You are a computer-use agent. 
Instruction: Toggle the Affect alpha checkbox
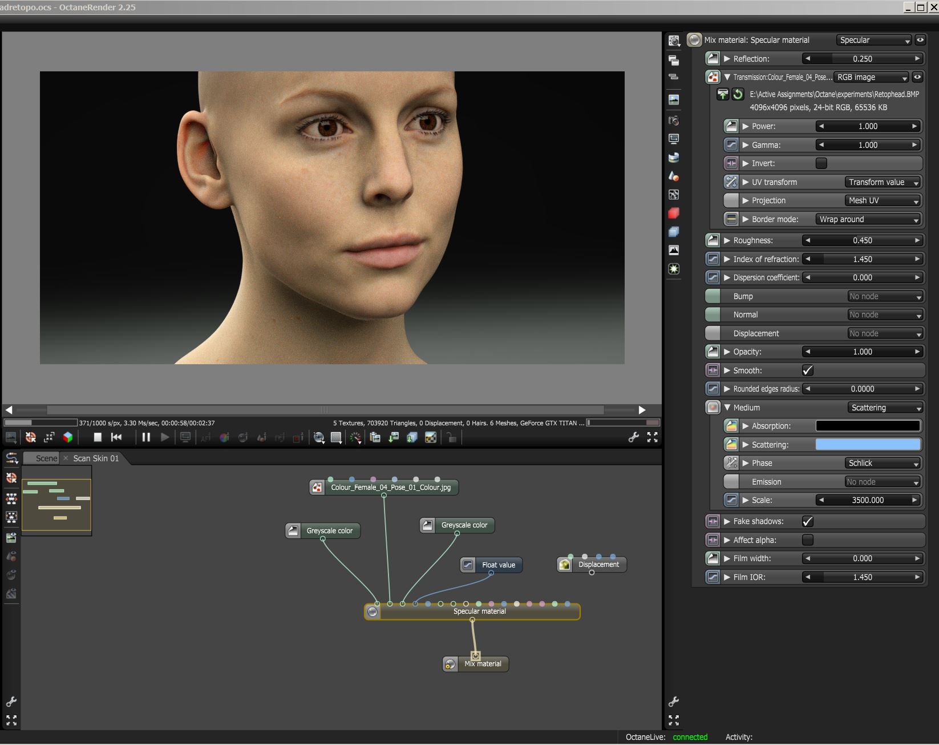point(807,540)
